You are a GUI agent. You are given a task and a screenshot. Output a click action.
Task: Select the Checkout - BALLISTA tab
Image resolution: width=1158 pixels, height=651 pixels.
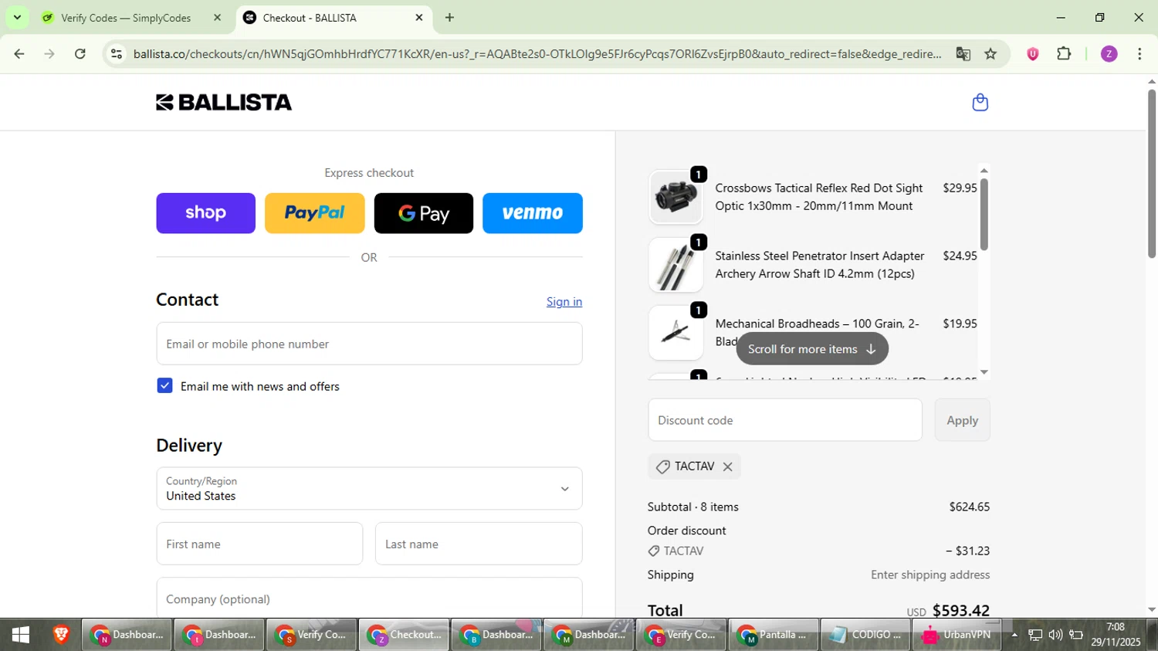pyautogui.click(x=332, y=17)
